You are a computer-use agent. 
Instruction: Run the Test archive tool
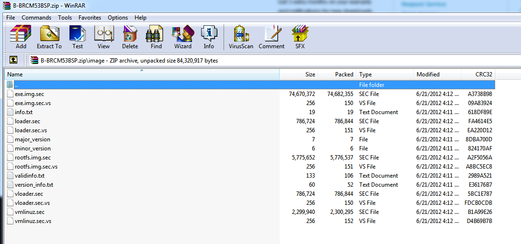(78, 37)
